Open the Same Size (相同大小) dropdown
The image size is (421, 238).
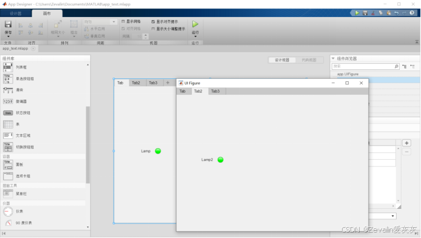[58, 36]
